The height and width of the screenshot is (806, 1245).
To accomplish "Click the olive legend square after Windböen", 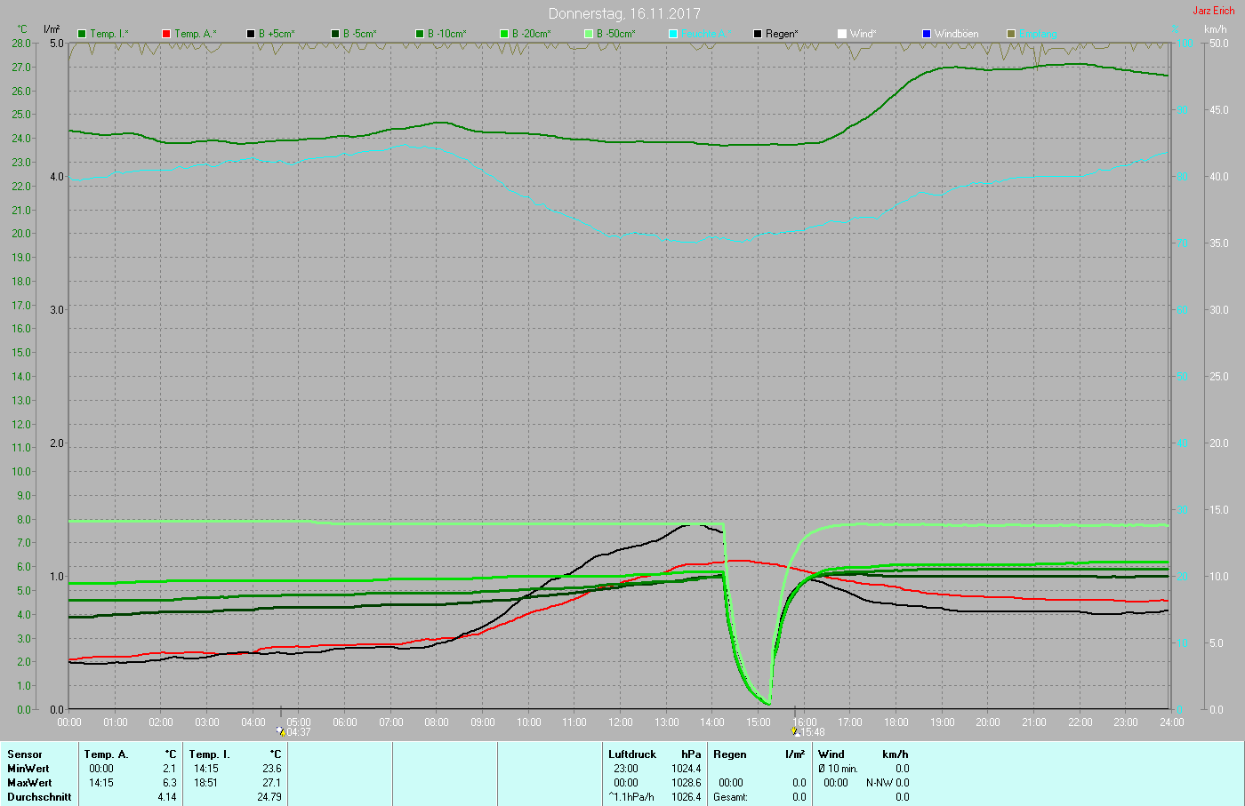I will [x=1011, y=34].
